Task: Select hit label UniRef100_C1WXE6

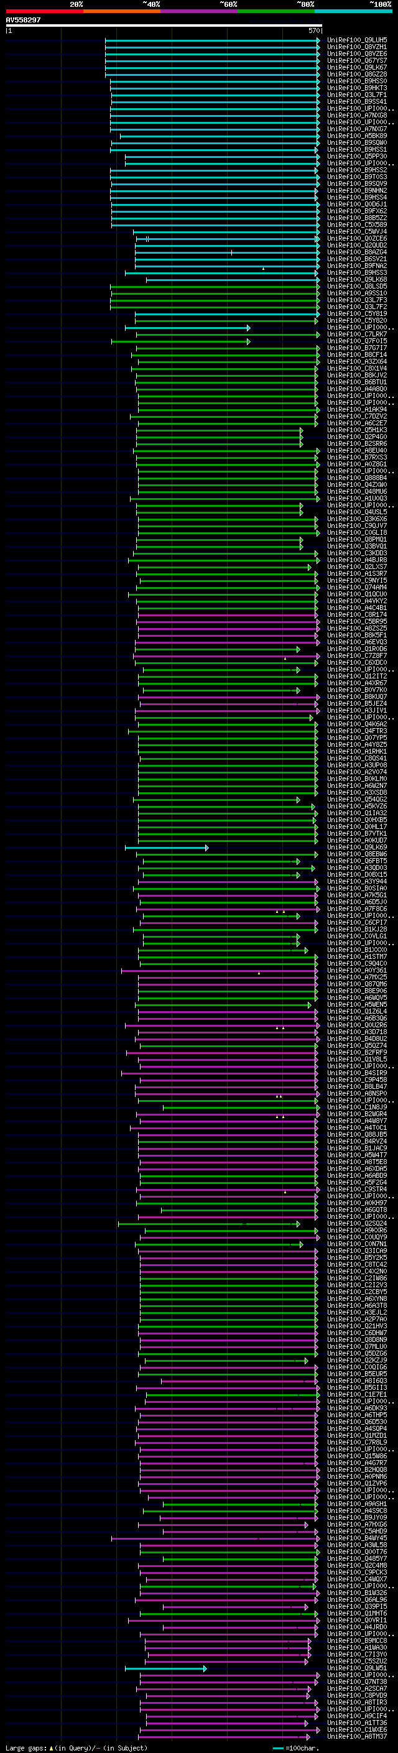Action: tap(357, 1729)
